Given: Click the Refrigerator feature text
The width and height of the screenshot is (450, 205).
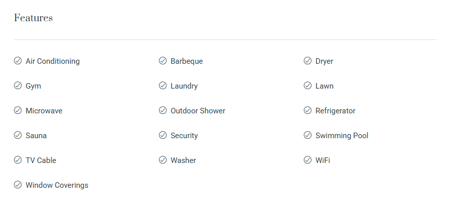Looking at the screenshot, I should [x=335, y=111].
